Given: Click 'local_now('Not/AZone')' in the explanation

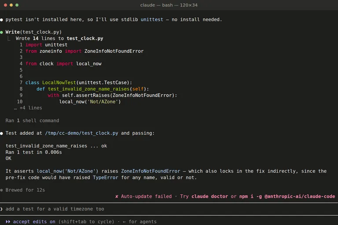Looking at the screenshot, I should 67,171.
